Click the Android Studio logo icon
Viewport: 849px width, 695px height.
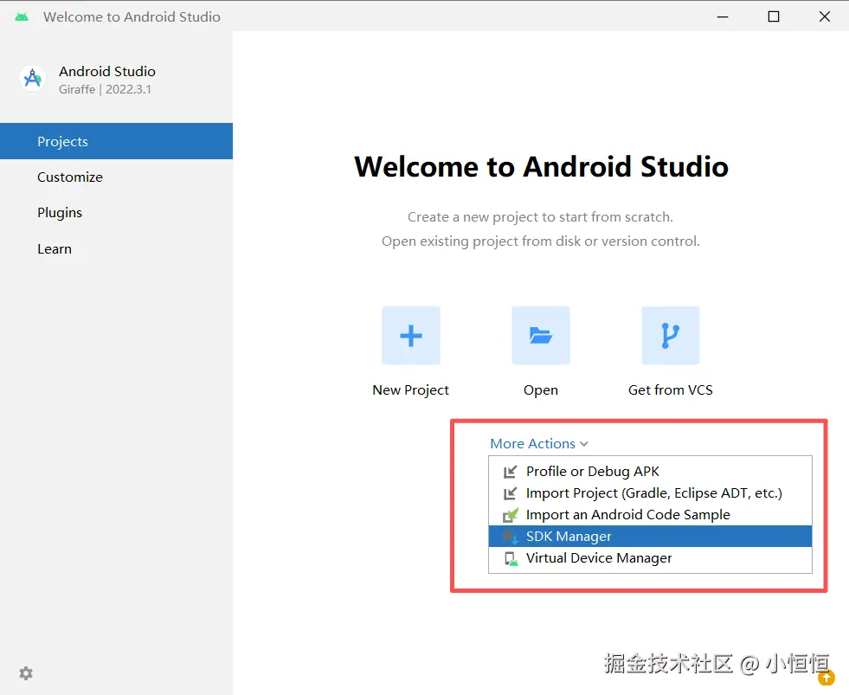click(33, 79)
